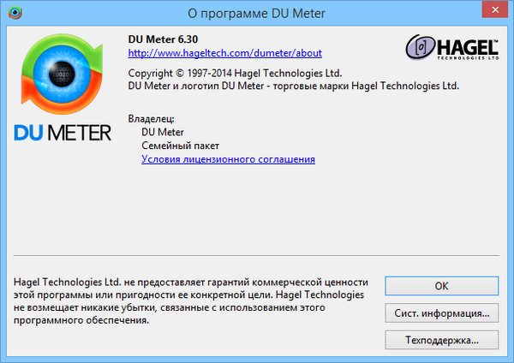Image resolution: width=514 pixels, height=363 pixels.
Task: Open the hageltech.com/dumeter/about link
Action: (x=224, y=53)
